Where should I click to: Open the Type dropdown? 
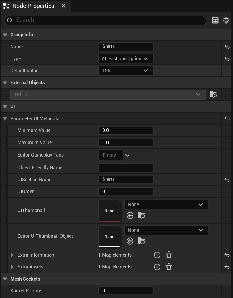click(126, 59)
